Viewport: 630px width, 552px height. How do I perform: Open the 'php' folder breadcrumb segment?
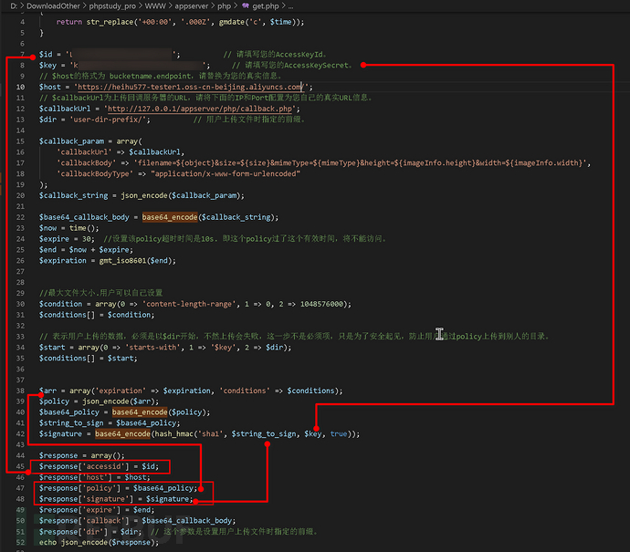[x=225, y=6]
